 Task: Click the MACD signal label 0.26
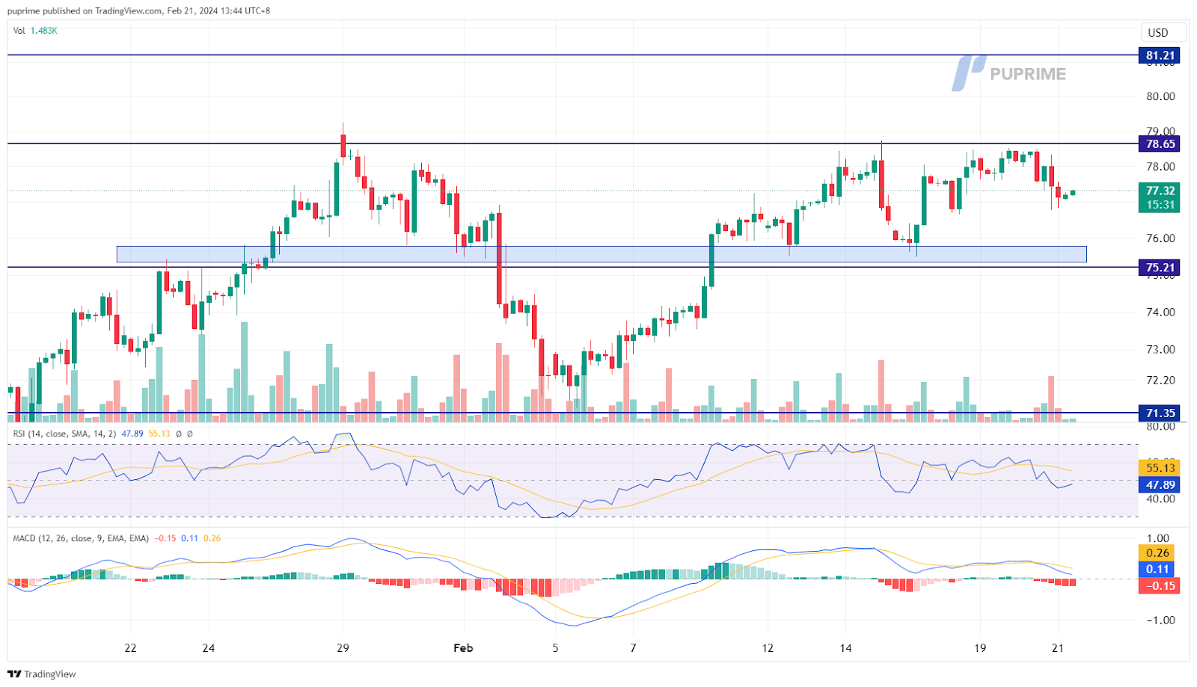(x=1158, y=553)
